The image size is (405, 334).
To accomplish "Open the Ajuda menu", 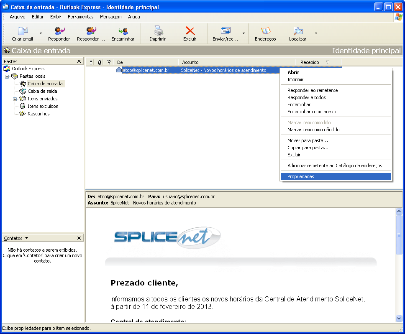I will [x=134, y=17].
